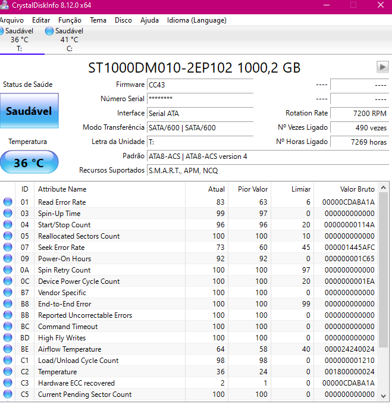The image size is (392, 407).
Task: Click status orb for Command Timeout
Action: click(8, 326)
